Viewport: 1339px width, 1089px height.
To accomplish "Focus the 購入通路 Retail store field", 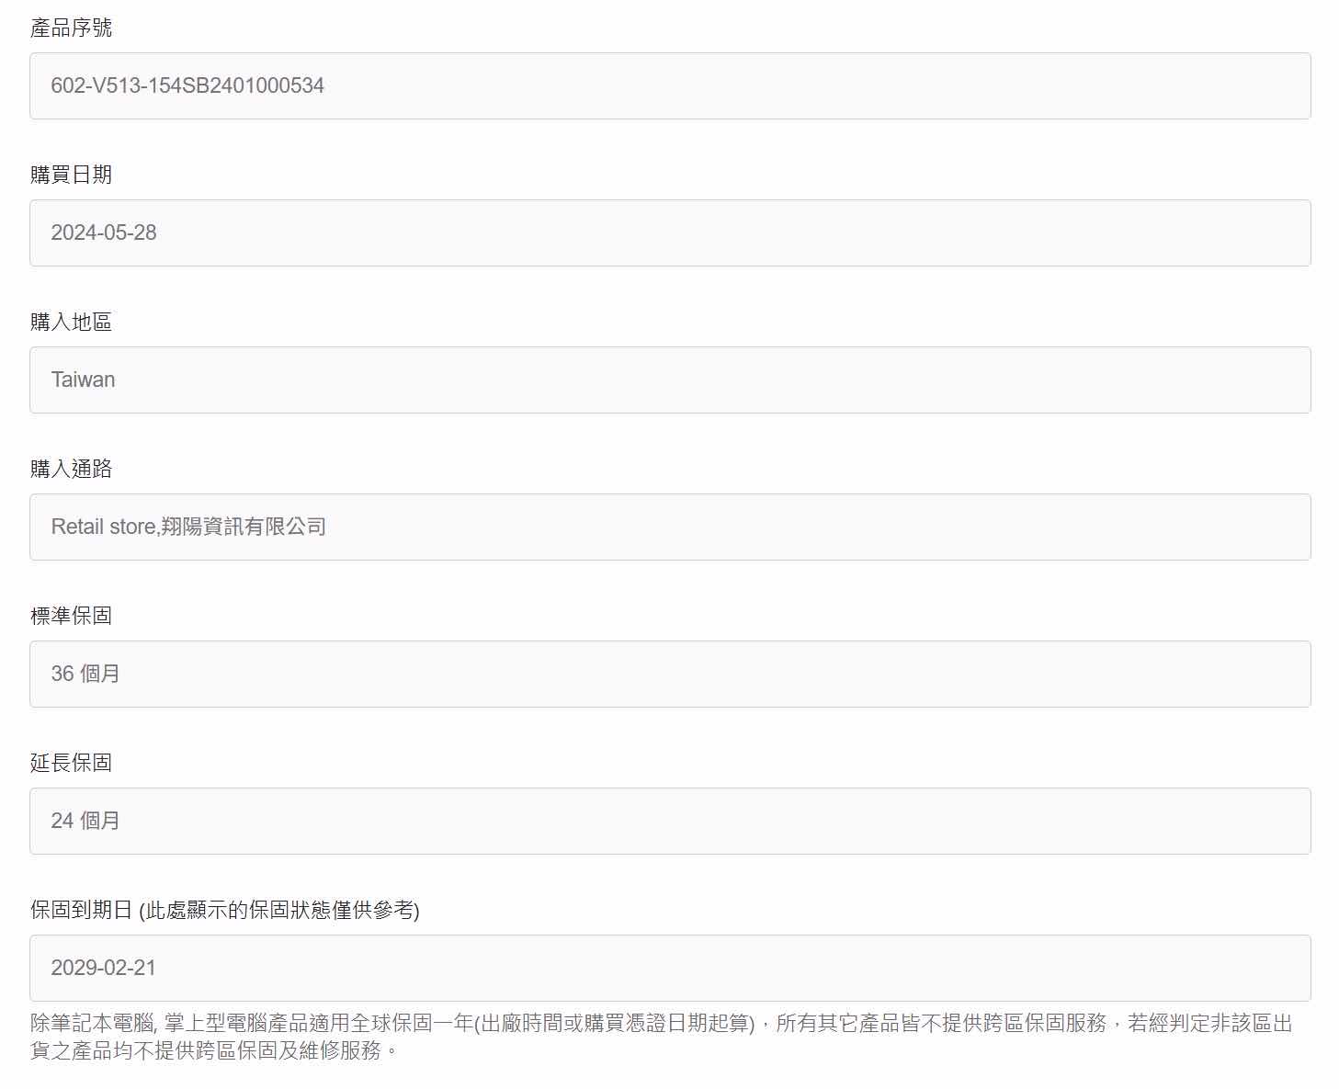I will pyautogui.click(x=669, y=527).
